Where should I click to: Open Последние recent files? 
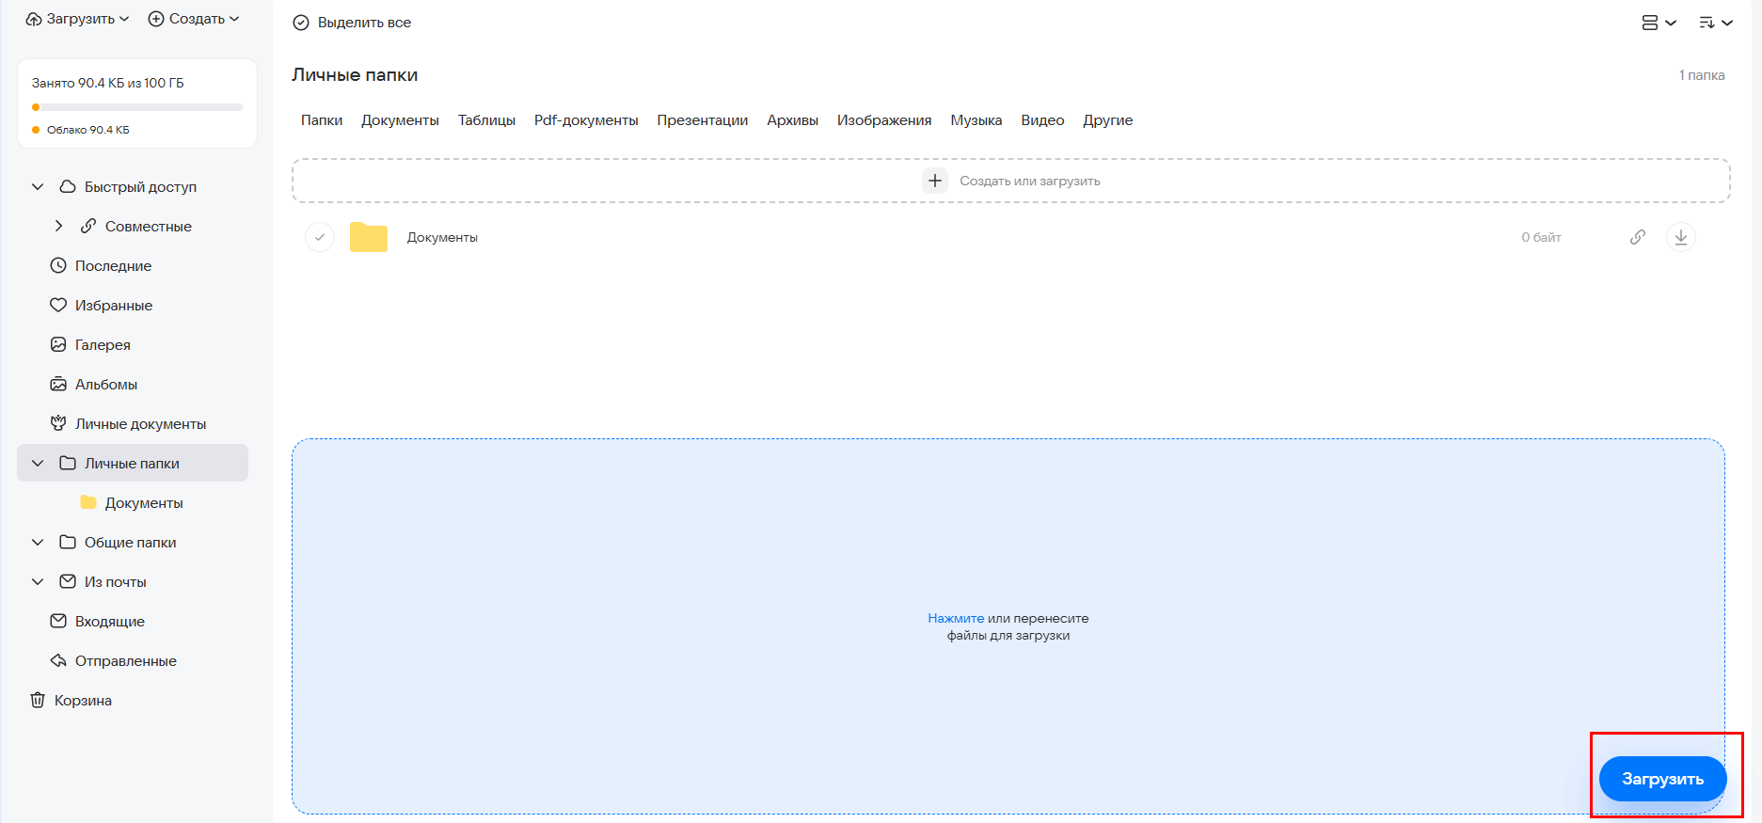click(113, 266)
